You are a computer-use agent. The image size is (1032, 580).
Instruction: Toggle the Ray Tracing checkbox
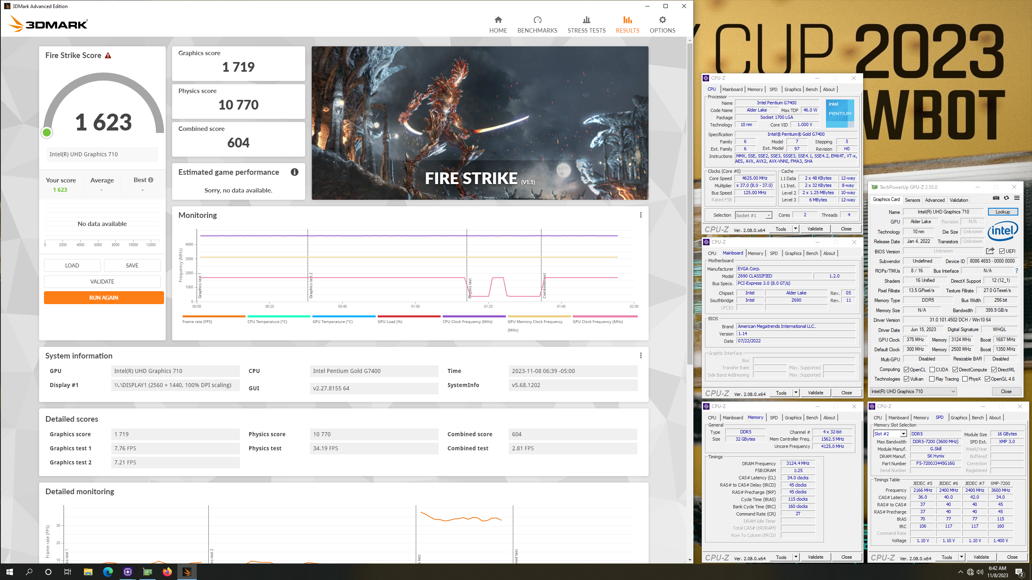pos(932,379)
